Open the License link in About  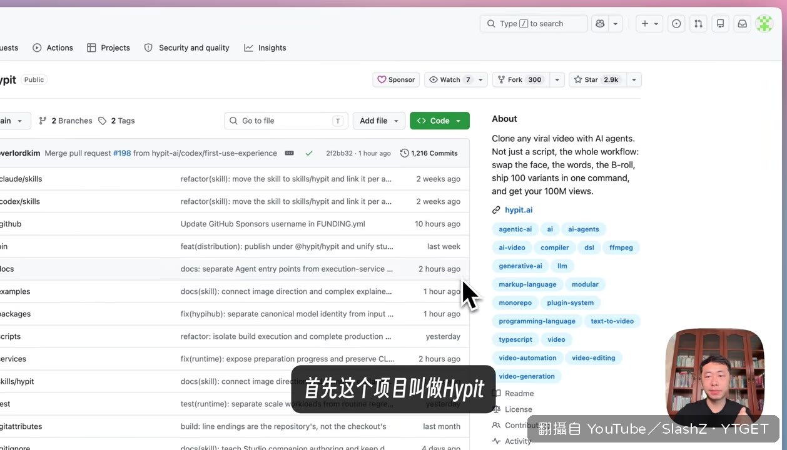tap(518, 409)
